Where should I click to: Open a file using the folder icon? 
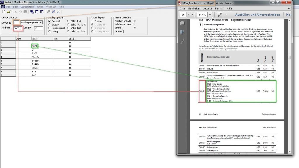pos(8,12)
